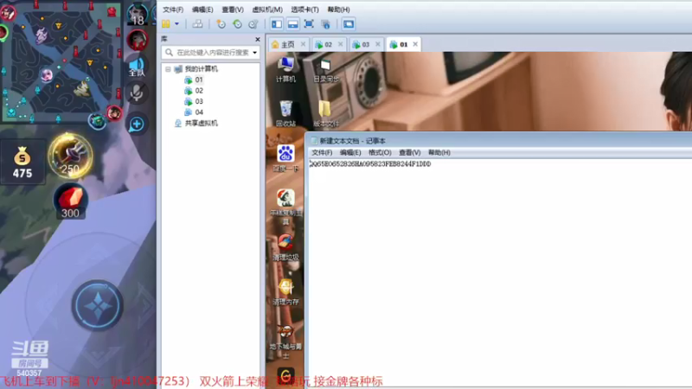Buy the recommended 250 gold item
The image size is (692, 389).
click(70, 156)
